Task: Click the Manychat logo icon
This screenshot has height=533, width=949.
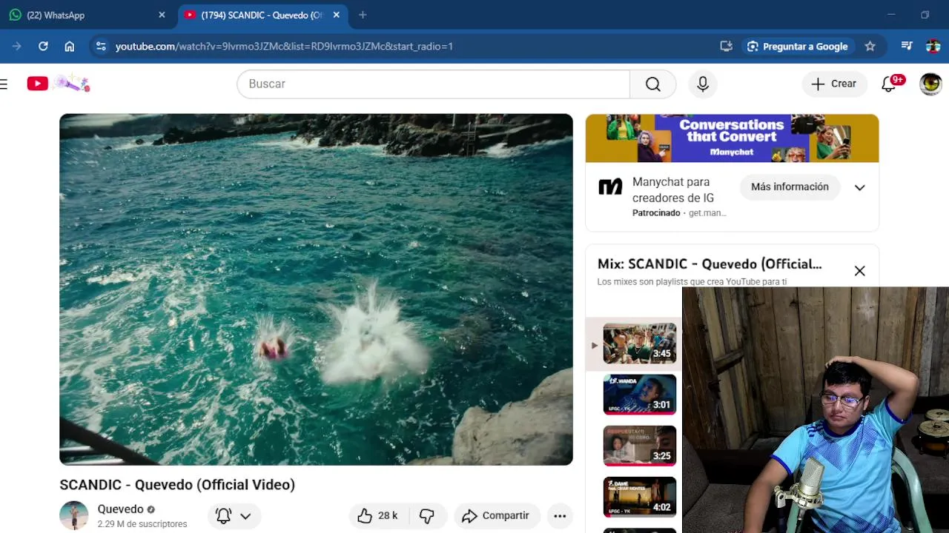Action: 610,187
